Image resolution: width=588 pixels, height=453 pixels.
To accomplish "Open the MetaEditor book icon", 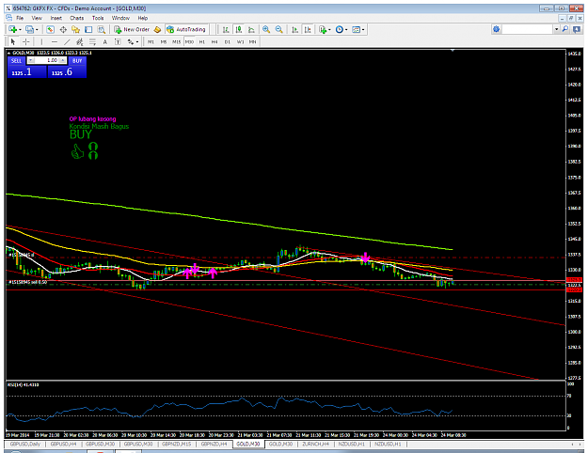I will pyautogui.click(x=157, y=29).
